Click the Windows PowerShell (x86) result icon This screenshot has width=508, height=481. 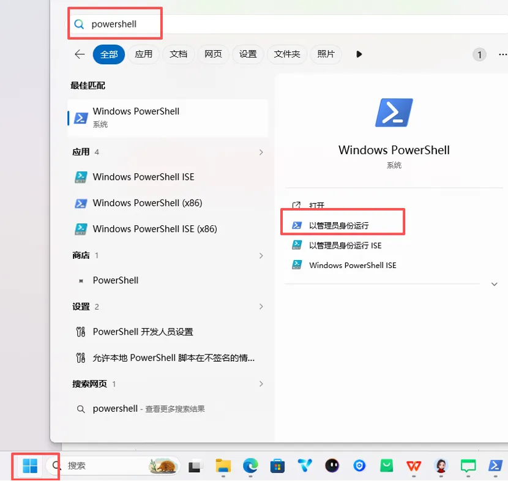pyautogui.click(x=81, y=203)
